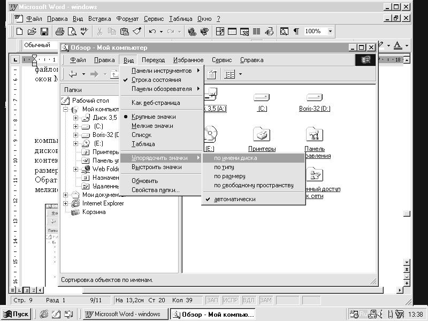Image resolution: width=428 pixels, height=321 pixels.
Task: Click the Properties icon in Explorer toolbar
Action: 212,74
